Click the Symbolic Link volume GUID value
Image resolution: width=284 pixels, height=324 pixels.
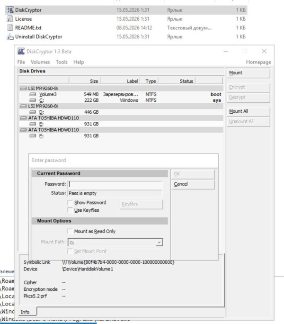pyautogui.click(x=118, y=262)
